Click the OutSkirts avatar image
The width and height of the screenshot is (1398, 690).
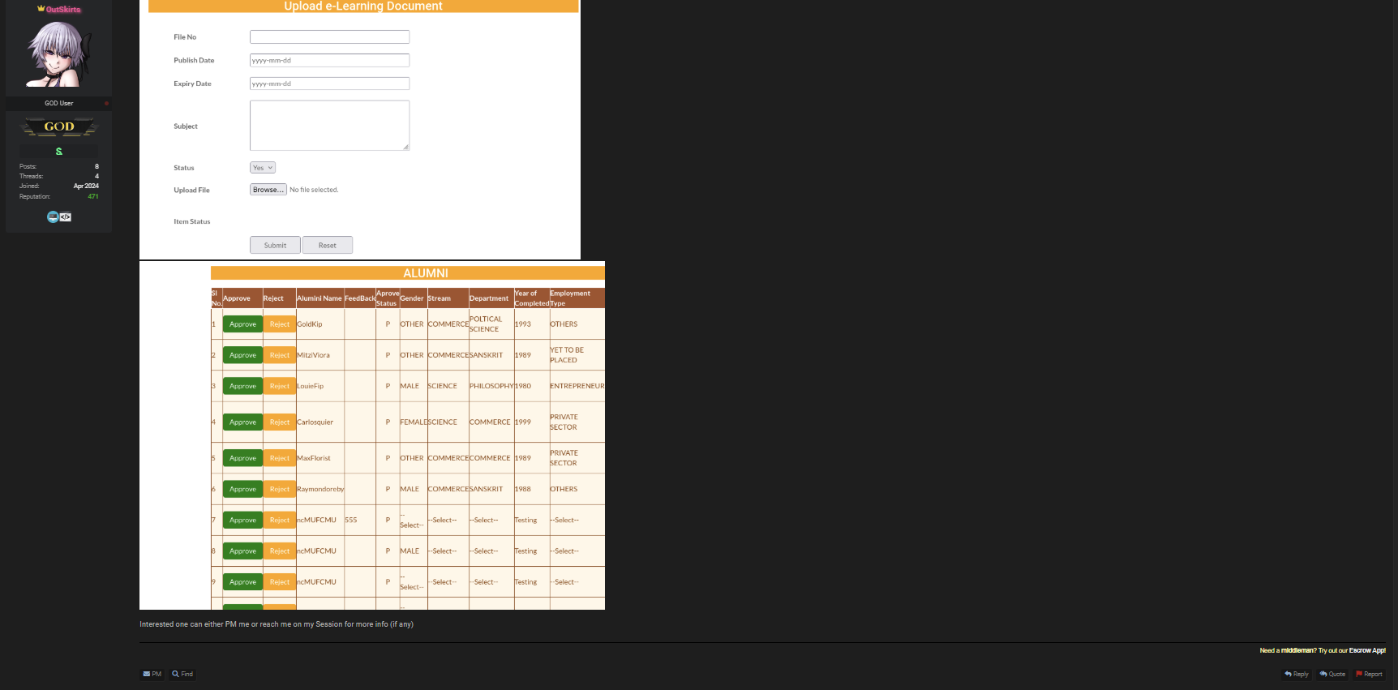click(x=58, y=54)
